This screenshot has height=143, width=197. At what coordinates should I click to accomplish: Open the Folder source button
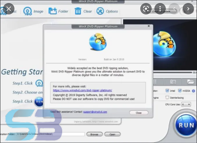click(x=58, y=11)
